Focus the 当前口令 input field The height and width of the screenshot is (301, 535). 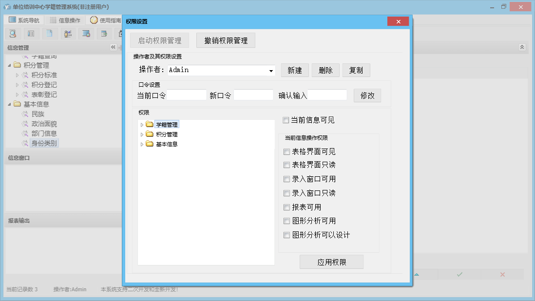click(x=187, y=95)
